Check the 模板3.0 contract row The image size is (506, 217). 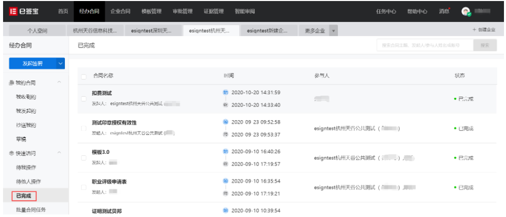(x=84, y=158)
